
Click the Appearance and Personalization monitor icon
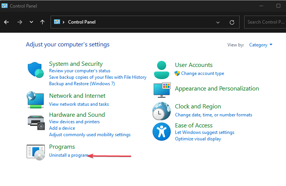click(x=162, y=90)
